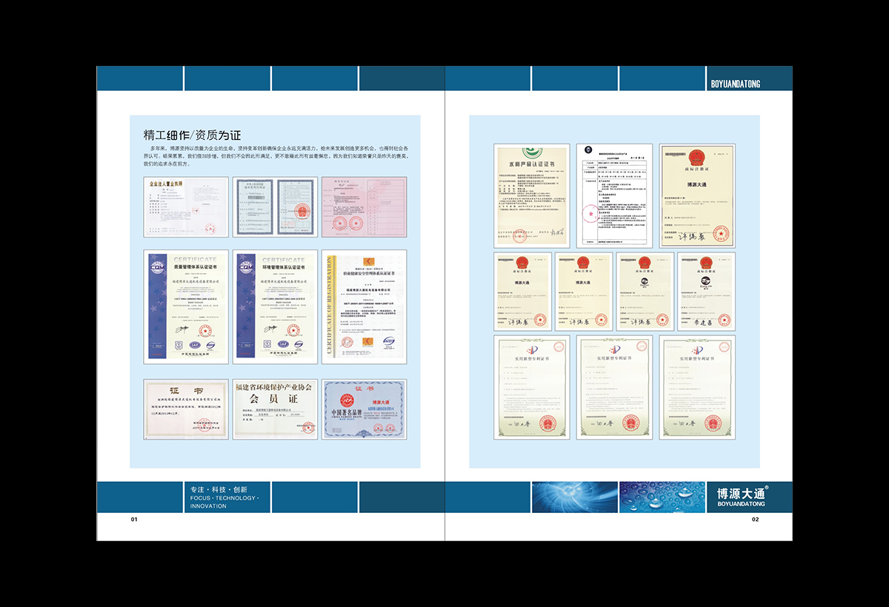
Task: Click page number 01
Action: [x=134, y=520]
